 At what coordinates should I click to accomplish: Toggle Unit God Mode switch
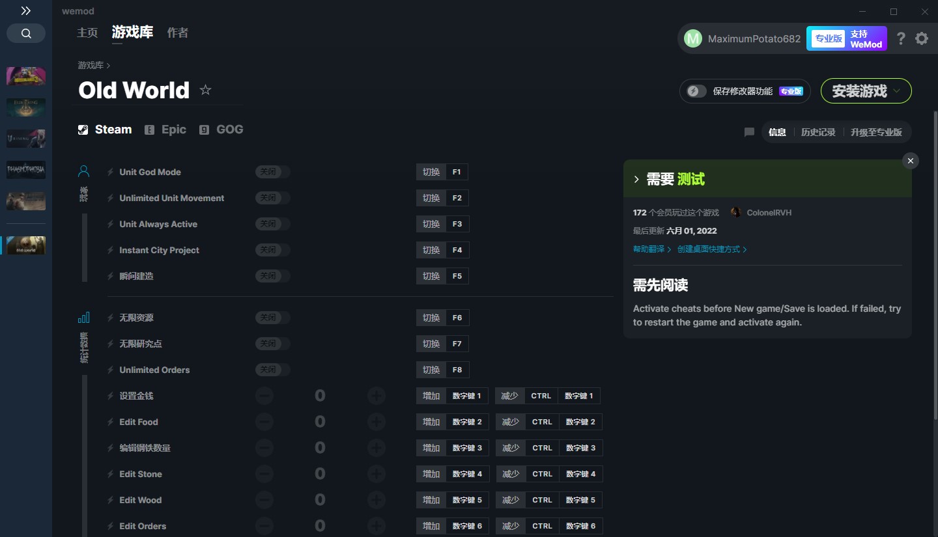coord(272,172)
